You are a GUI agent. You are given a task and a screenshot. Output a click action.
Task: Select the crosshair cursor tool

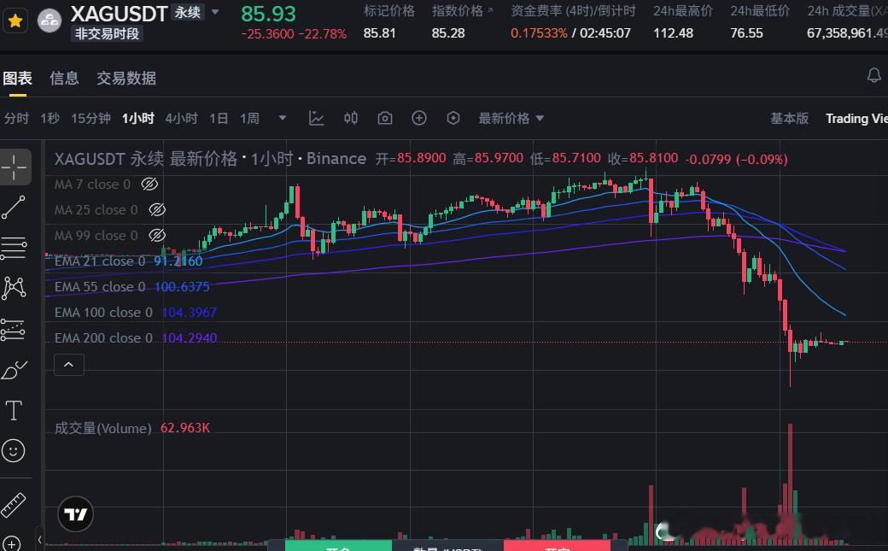(x=15, y=167)
